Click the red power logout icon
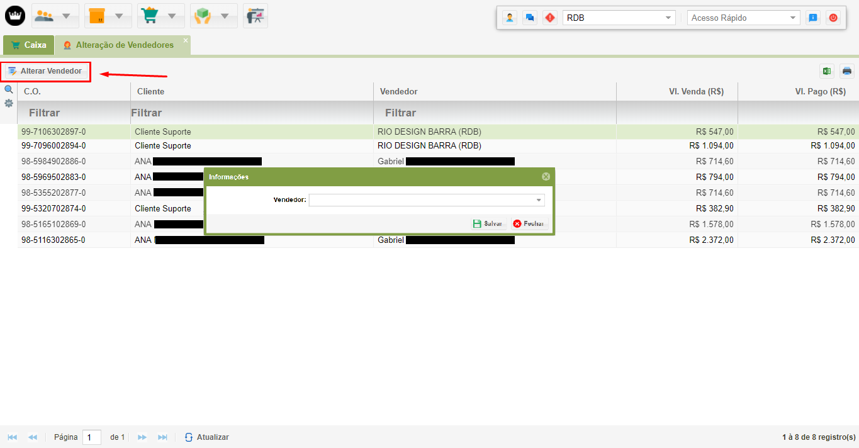The width and height of the screenshot is (859, 448). coord(833,18)
